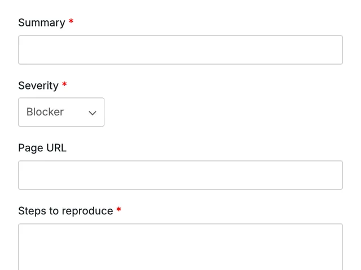
Task: Click the word reproduce in the label
Action: (x=87, y=211)
